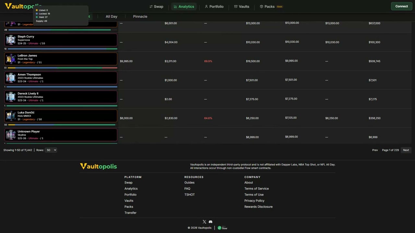Screen dimensions: 415x233
Task: Click the Page 1 of 229 indicator
Action: click(390, 150)
